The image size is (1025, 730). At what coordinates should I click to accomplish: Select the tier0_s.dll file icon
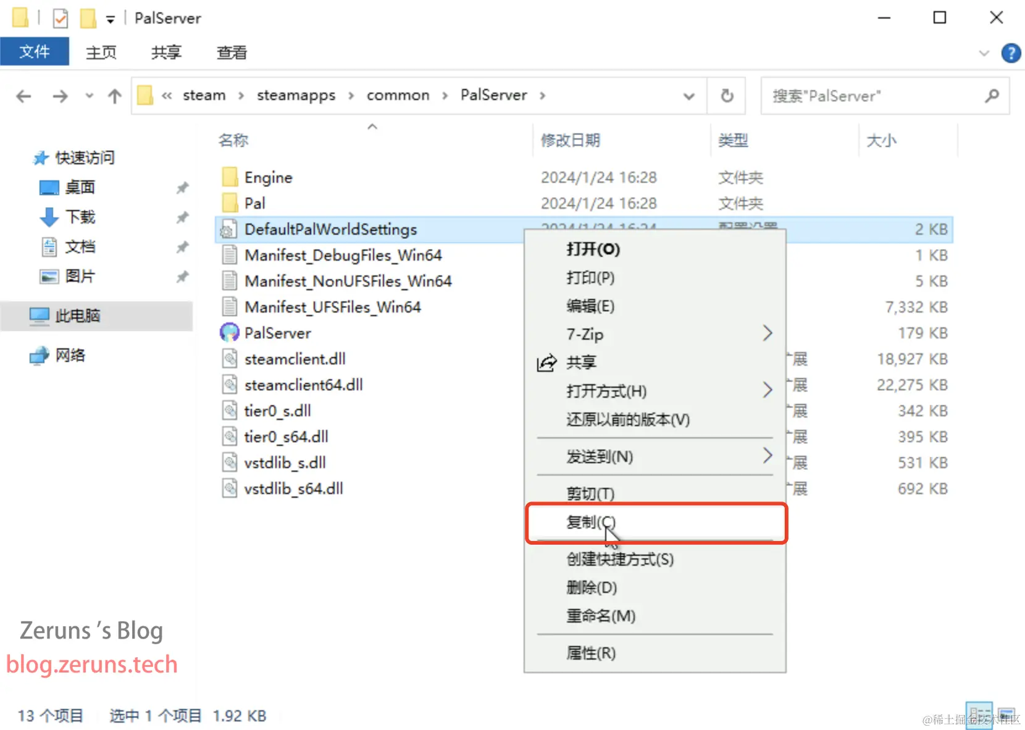(x=230, y=411)
